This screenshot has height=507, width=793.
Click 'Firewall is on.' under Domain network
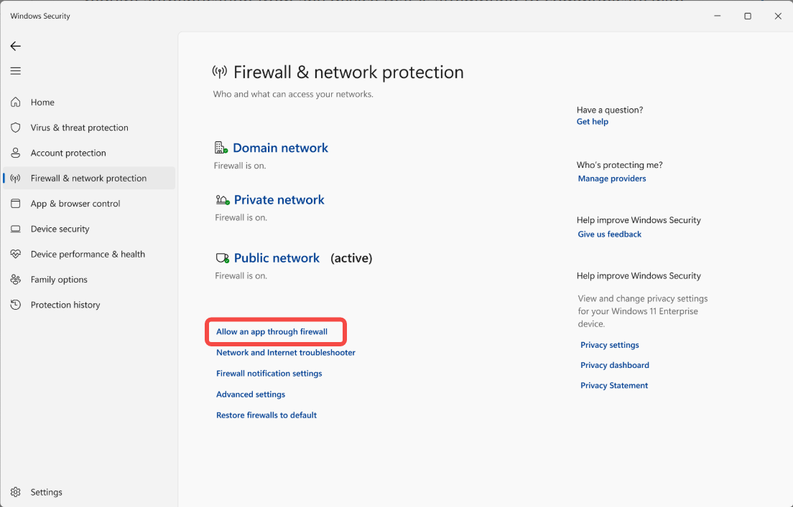click(x=240, y=166)
